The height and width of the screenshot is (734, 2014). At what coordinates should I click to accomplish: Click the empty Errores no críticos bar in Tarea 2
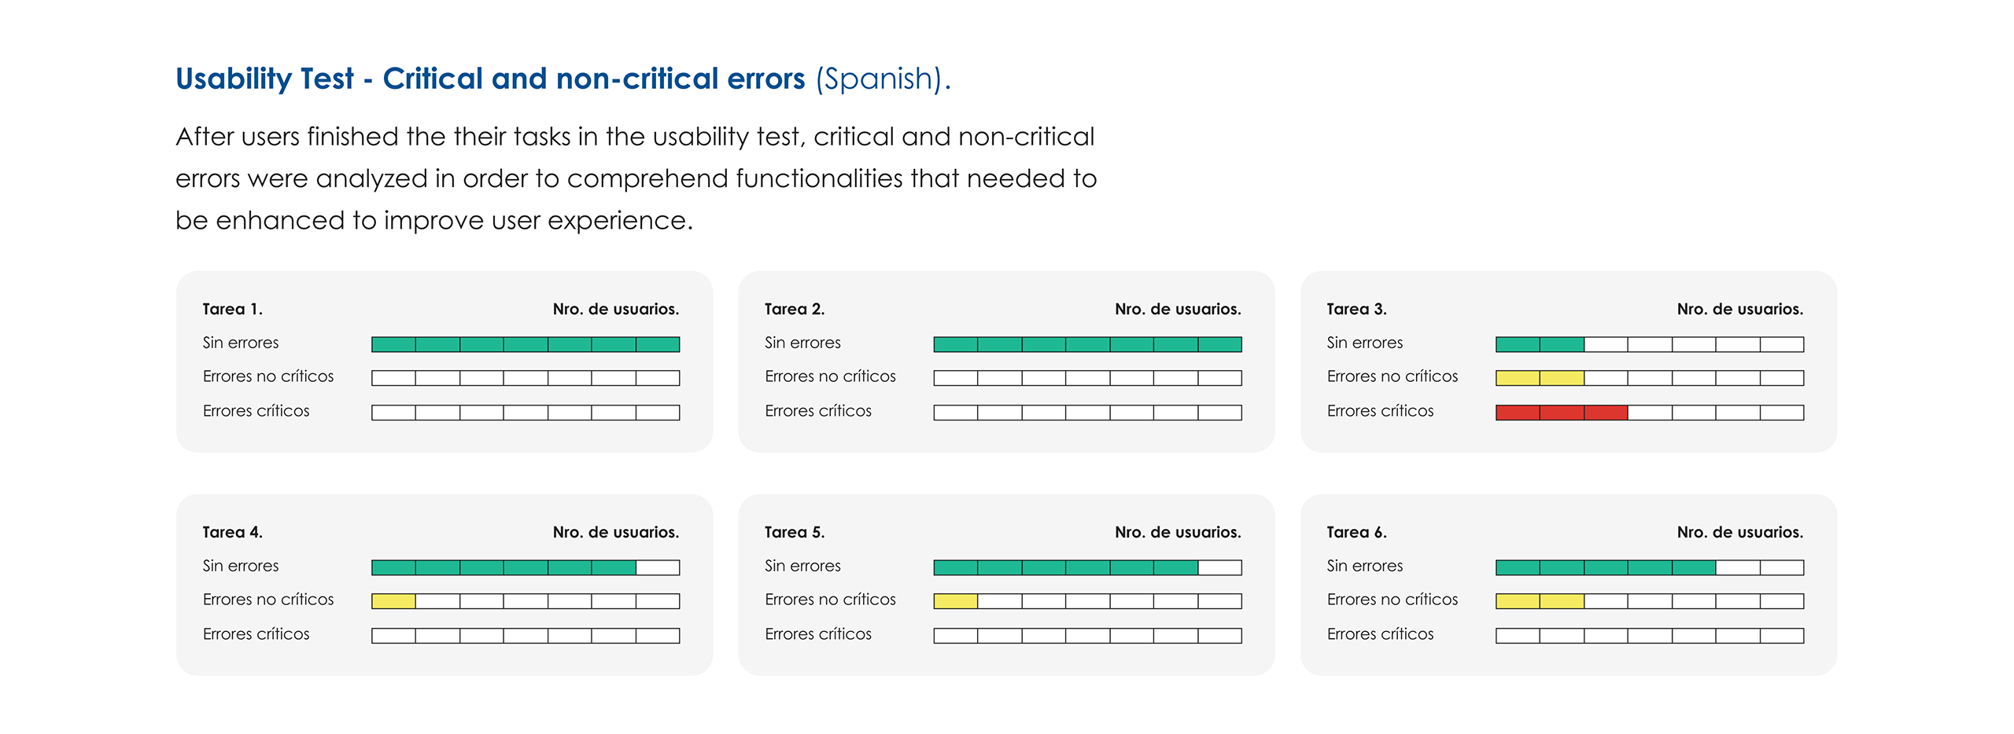[1087, 378]
